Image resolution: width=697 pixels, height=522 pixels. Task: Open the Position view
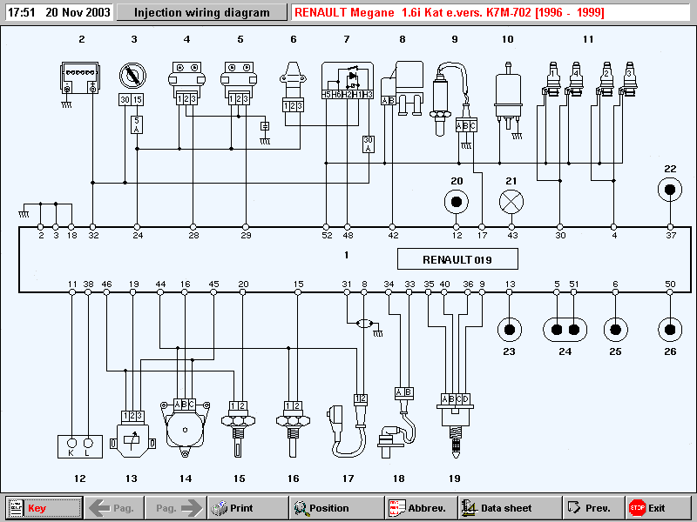point(337,508)
